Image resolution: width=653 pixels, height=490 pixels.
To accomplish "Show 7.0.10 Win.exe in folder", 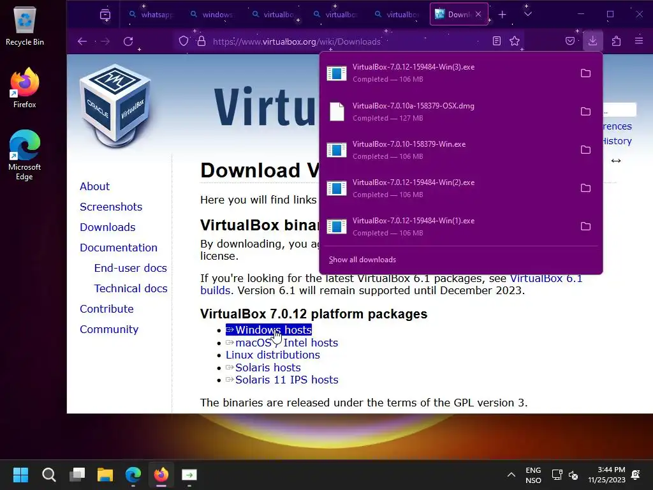I will point(585,150).
